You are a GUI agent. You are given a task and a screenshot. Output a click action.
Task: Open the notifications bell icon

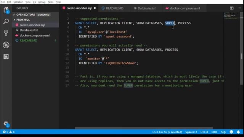tap(238, 132)
